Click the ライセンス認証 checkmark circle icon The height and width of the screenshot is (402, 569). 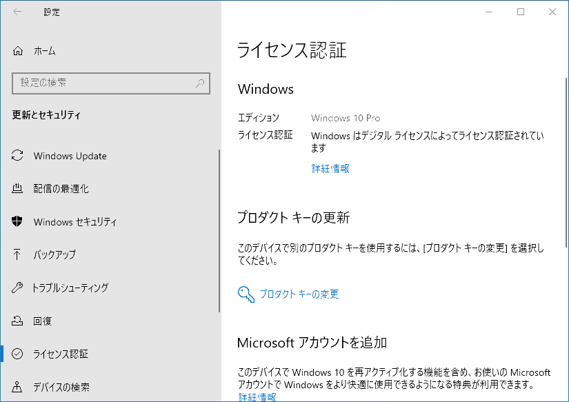[x=17, y=354]
